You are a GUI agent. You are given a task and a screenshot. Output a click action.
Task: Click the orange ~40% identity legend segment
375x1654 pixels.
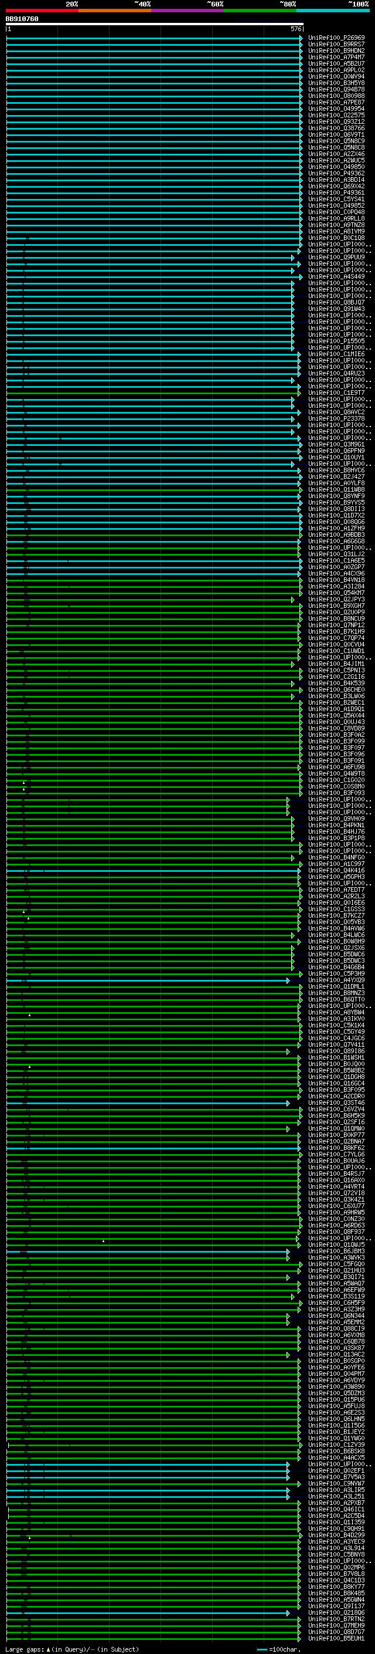click(115, 11)
